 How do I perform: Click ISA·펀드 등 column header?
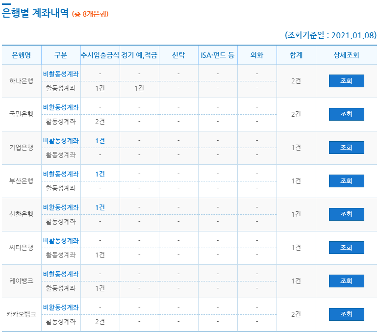pos(218,55)
